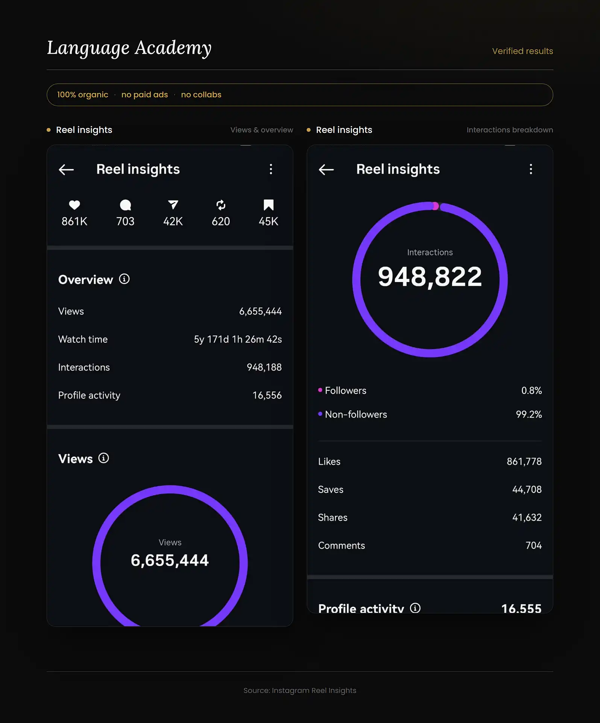600x723 pixels.
Task: Open the three-dot menu in the Interactions breakdown panel
Action: 531,169
